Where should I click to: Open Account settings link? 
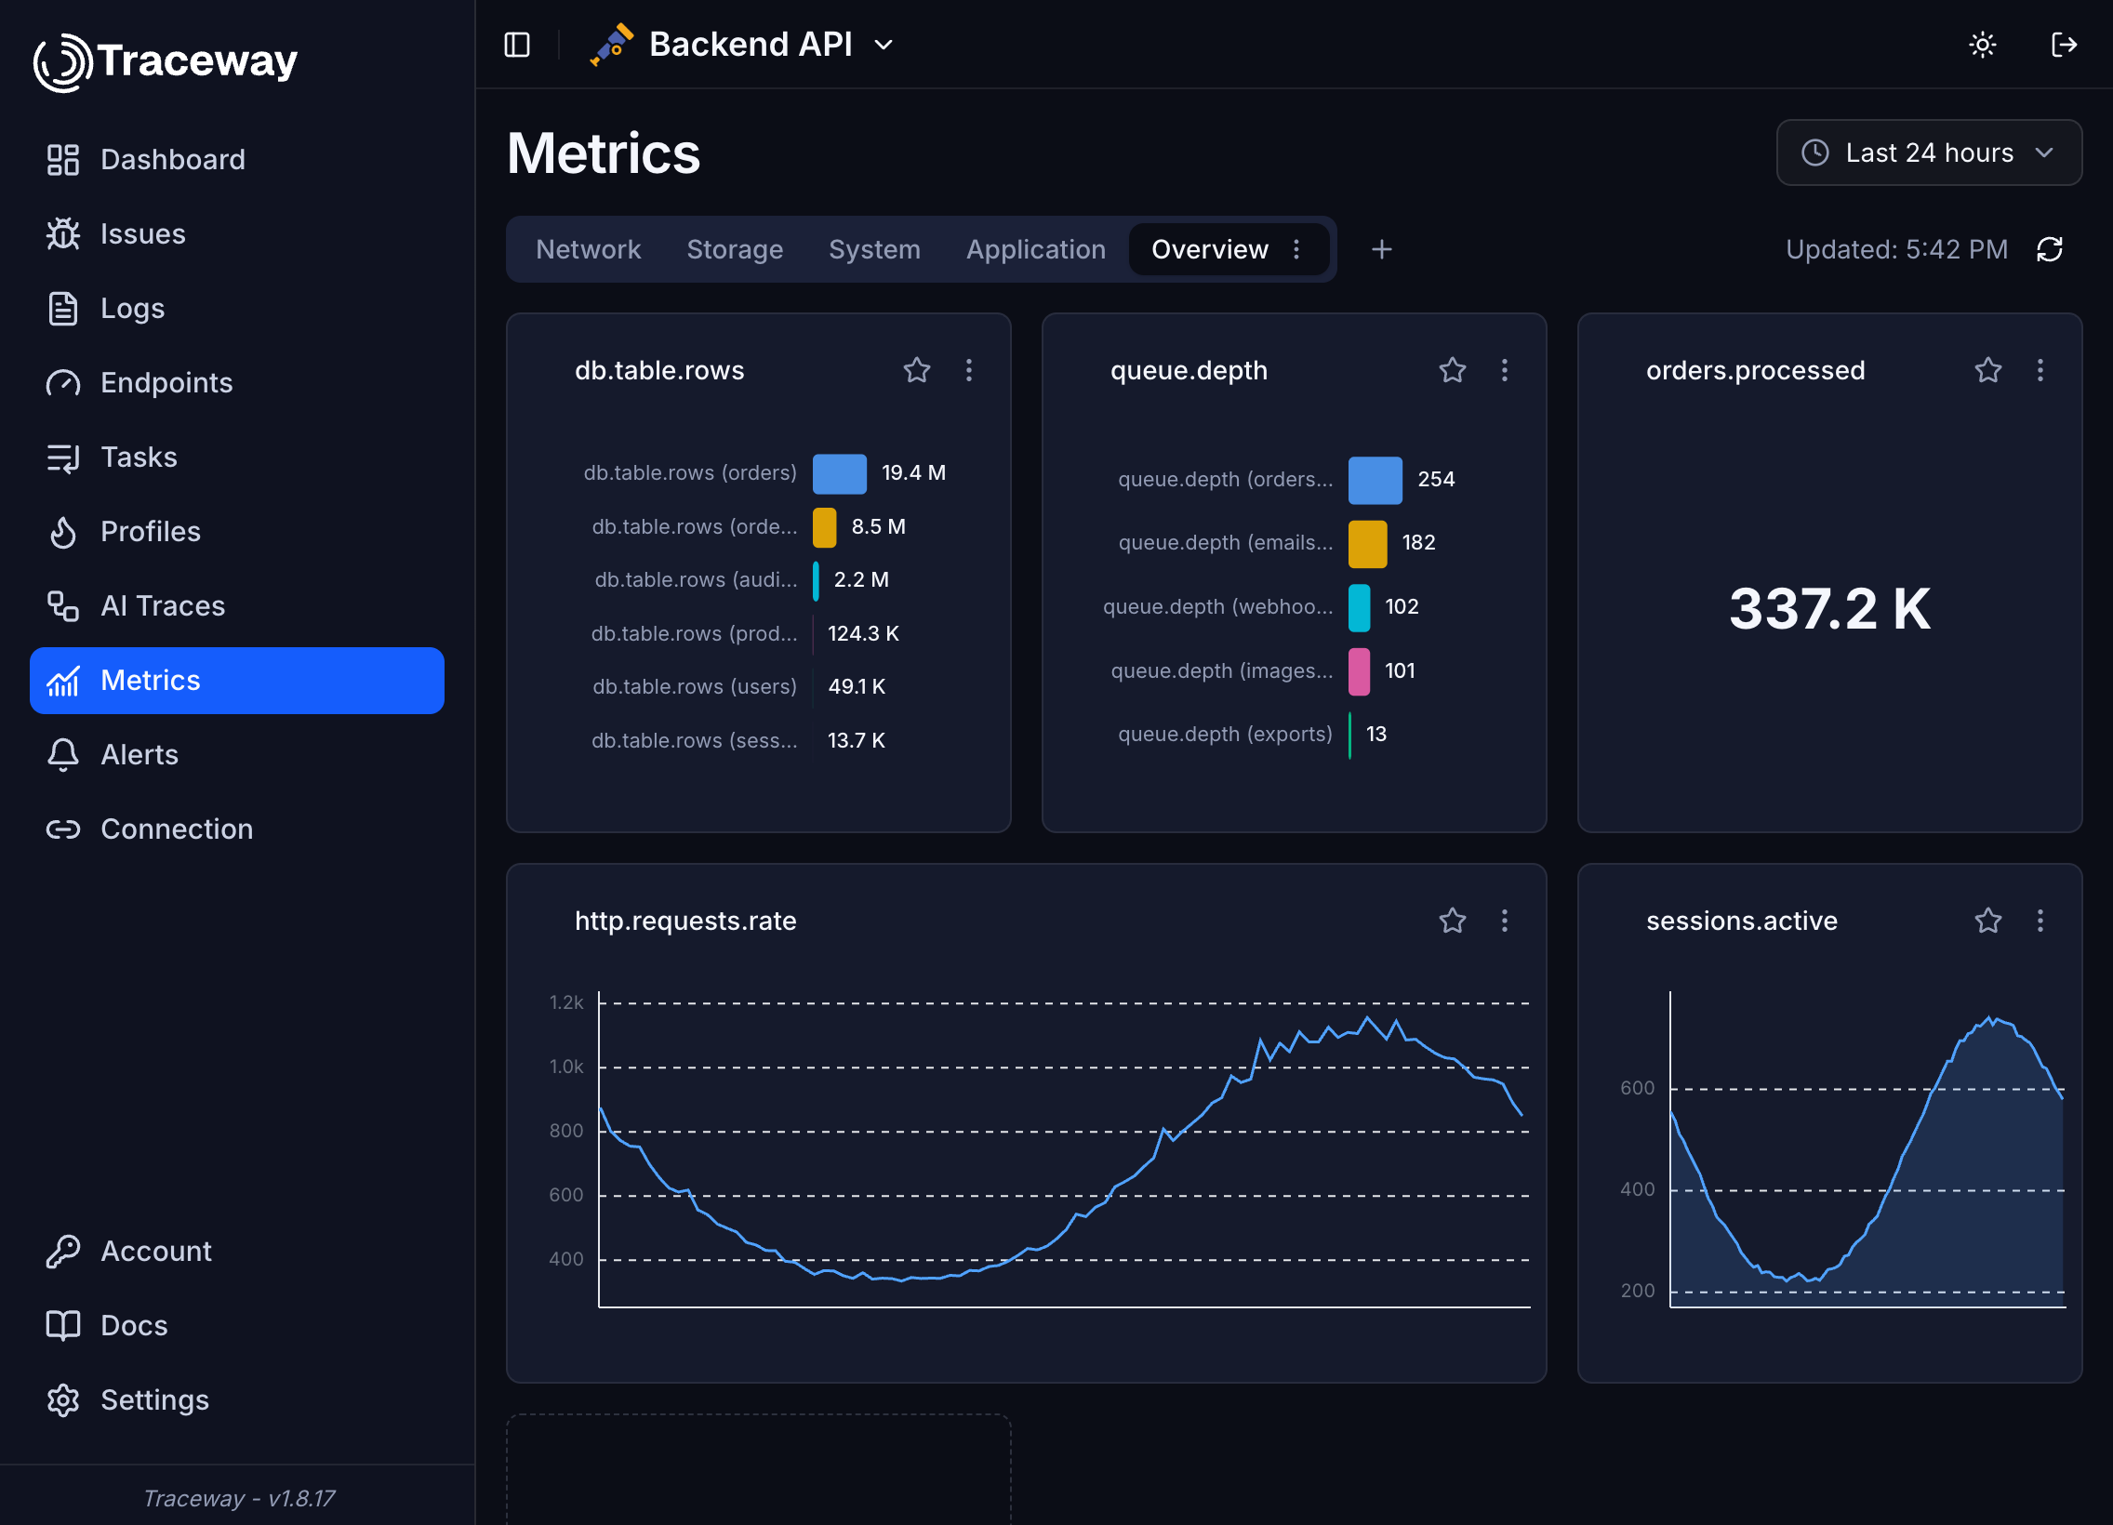(x=236, y=1252)
